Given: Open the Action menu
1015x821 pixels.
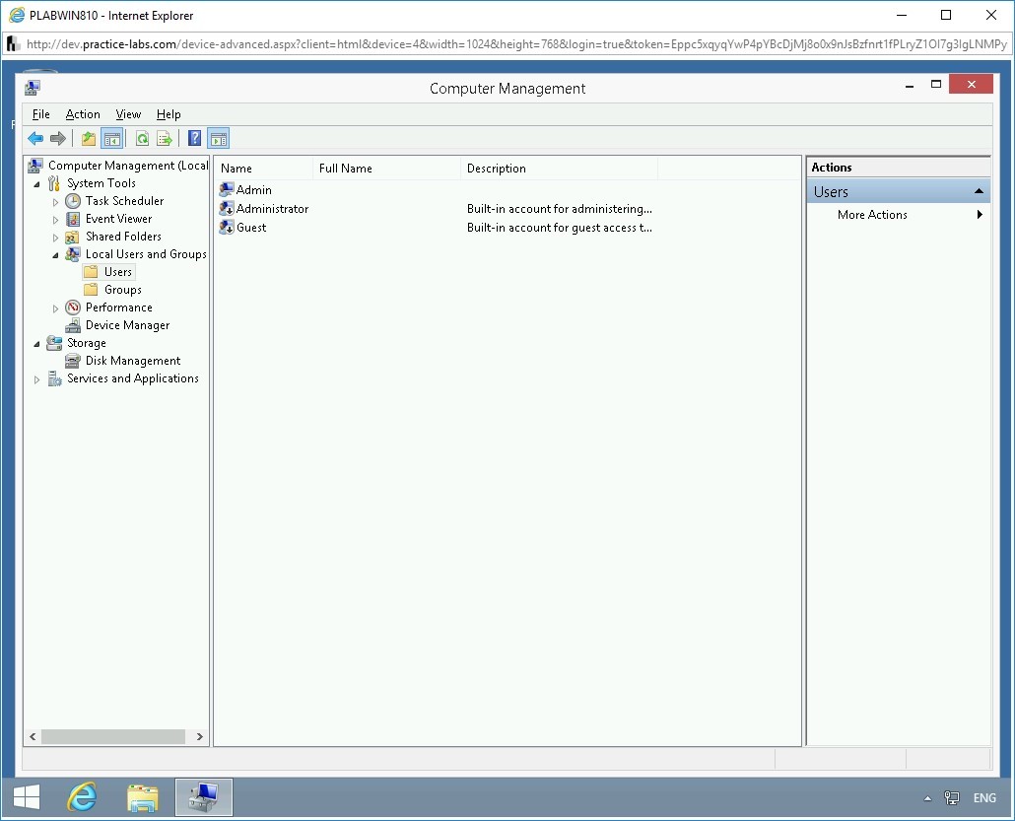Looking at the screenshot, I should [x=83, y=114].
